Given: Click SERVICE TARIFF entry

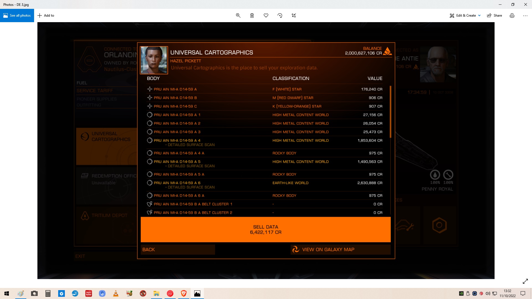Looking at the screenshot, I should click(95, 91).
